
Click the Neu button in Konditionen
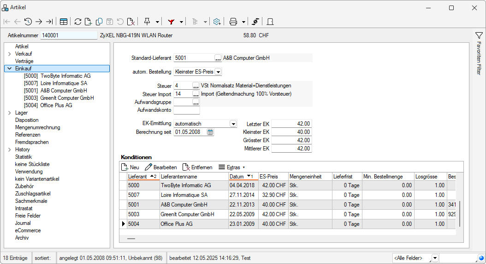pyautogui.click(x=130, y=167)
